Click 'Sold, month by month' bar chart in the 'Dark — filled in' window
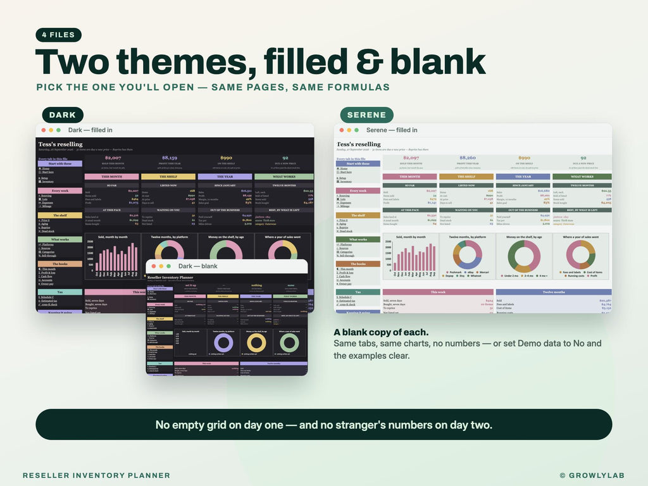Screen dimensions: 648x486 [x=113, y=256]
